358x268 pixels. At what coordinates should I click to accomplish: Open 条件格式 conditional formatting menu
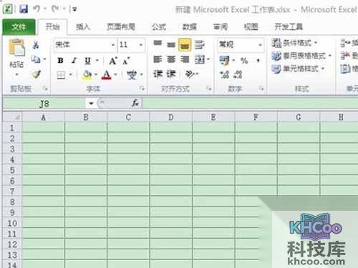click(294, 43)
